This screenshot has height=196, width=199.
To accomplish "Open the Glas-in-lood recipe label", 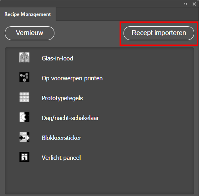I will point(57,58).
